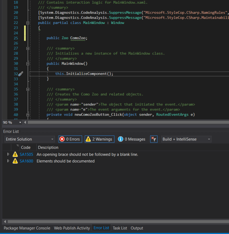Collapse the summary comment at line 35

tap(28, 89)
